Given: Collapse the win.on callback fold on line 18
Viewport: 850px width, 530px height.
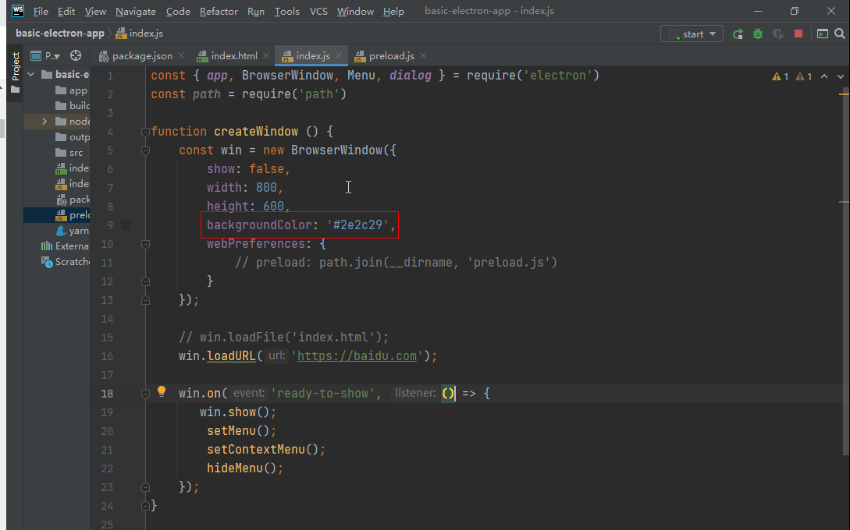Looking at the screenshot, I should tap(145, 394).
